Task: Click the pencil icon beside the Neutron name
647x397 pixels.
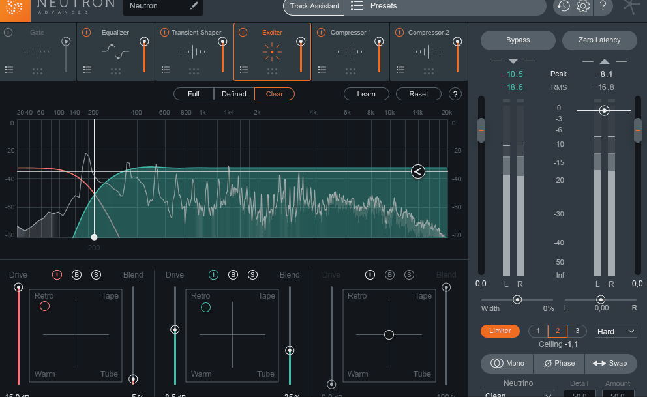Action: click(x=194, y=6)
